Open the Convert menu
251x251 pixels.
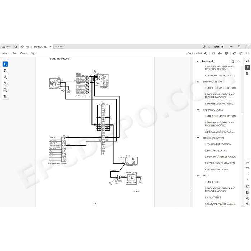pyautogui.click(x=24, y=53)
